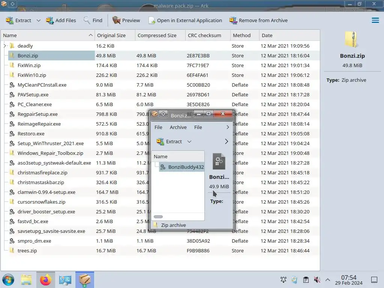The image size is (384, 288).
Task: Open first File menu in Bonzi window
Action: click(158, 127)
